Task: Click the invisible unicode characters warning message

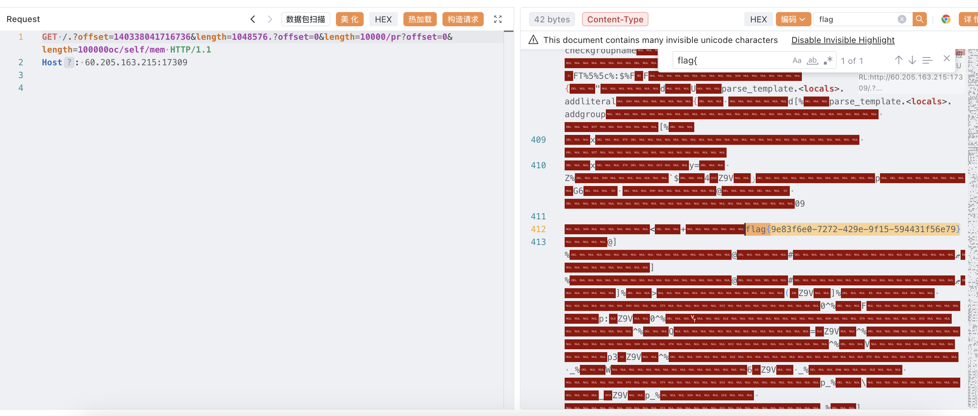Action: pos(660,40)
